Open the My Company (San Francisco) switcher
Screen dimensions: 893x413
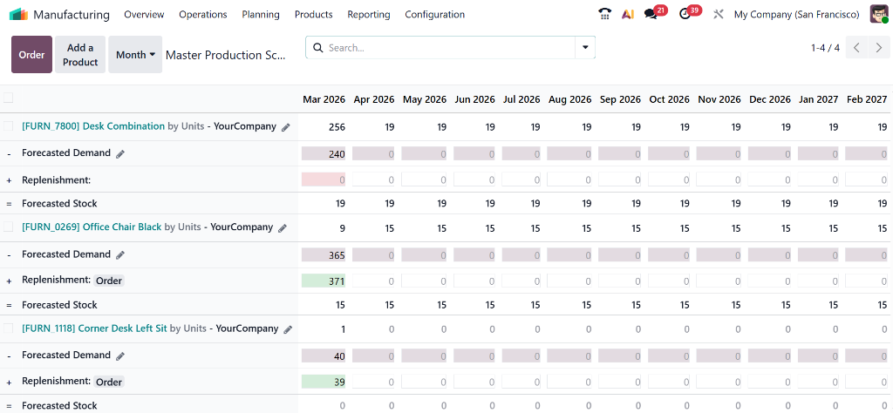[x=796, y=14]
